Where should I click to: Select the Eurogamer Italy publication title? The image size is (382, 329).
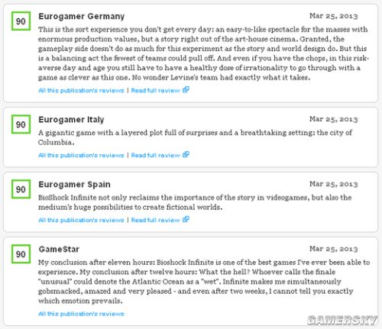click(71, 120)
